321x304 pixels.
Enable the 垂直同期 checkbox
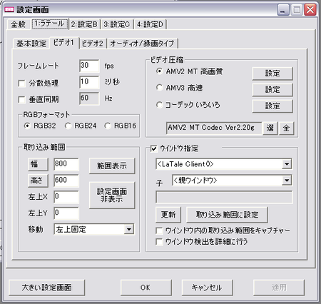(x=22, y=100)
